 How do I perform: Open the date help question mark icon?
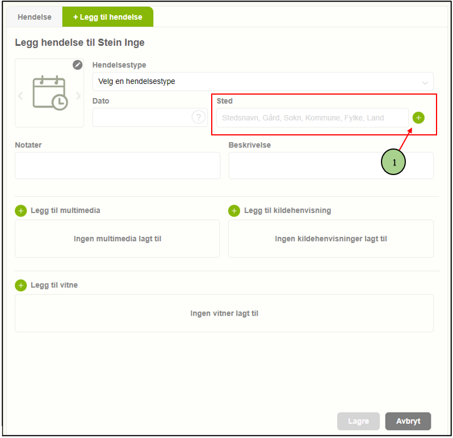pyautogui.click(x=198, y=117)
